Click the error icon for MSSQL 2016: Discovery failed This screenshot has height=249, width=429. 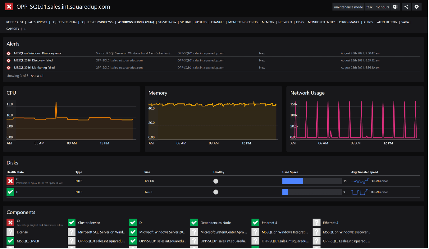point(9,60)
